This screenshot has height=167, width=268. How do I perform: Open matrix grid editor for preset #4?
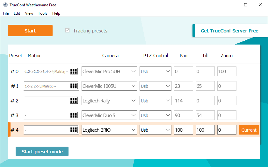74,130
